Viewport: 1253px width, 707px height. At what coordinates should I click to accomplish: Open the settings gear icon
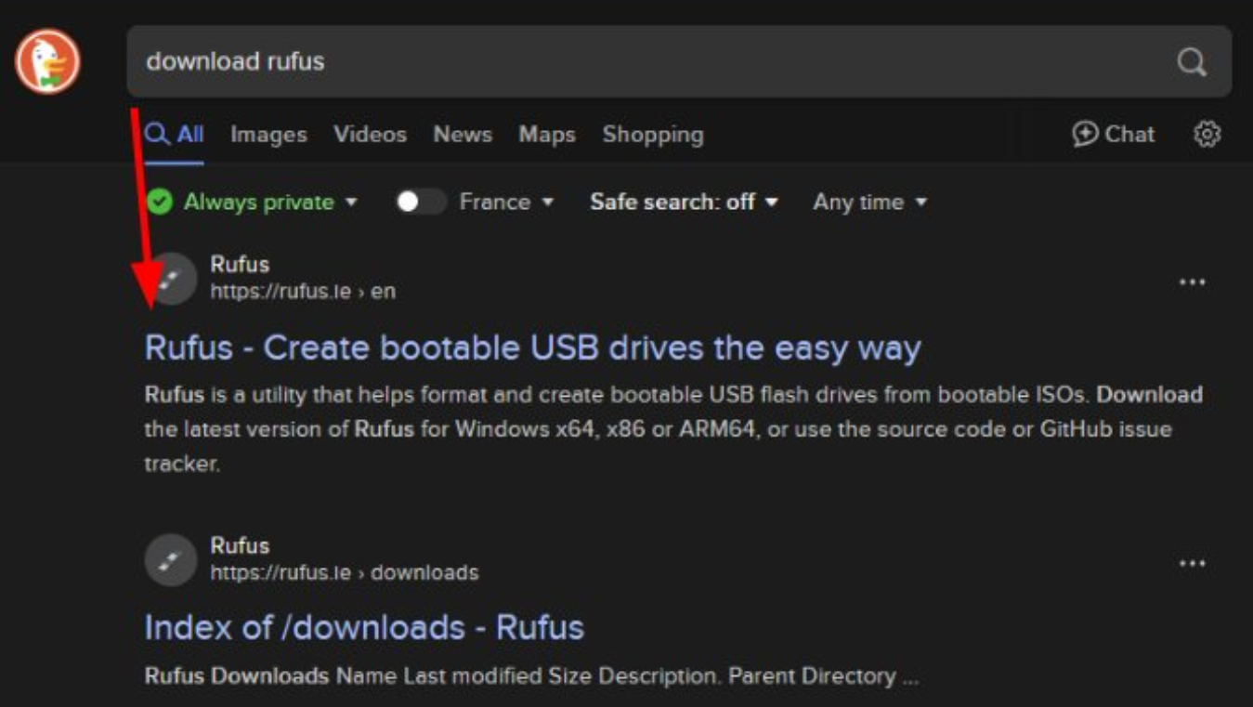(1207, 134)
